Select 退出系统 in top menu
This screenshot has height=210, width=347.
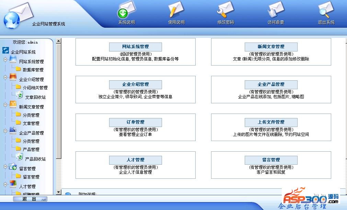(x=326, y=22)
